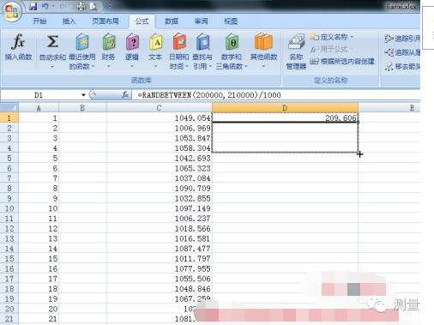This screenshot has width=434, height=325.
Task: Select cell with value 1018.566
Action: point(159,228)
